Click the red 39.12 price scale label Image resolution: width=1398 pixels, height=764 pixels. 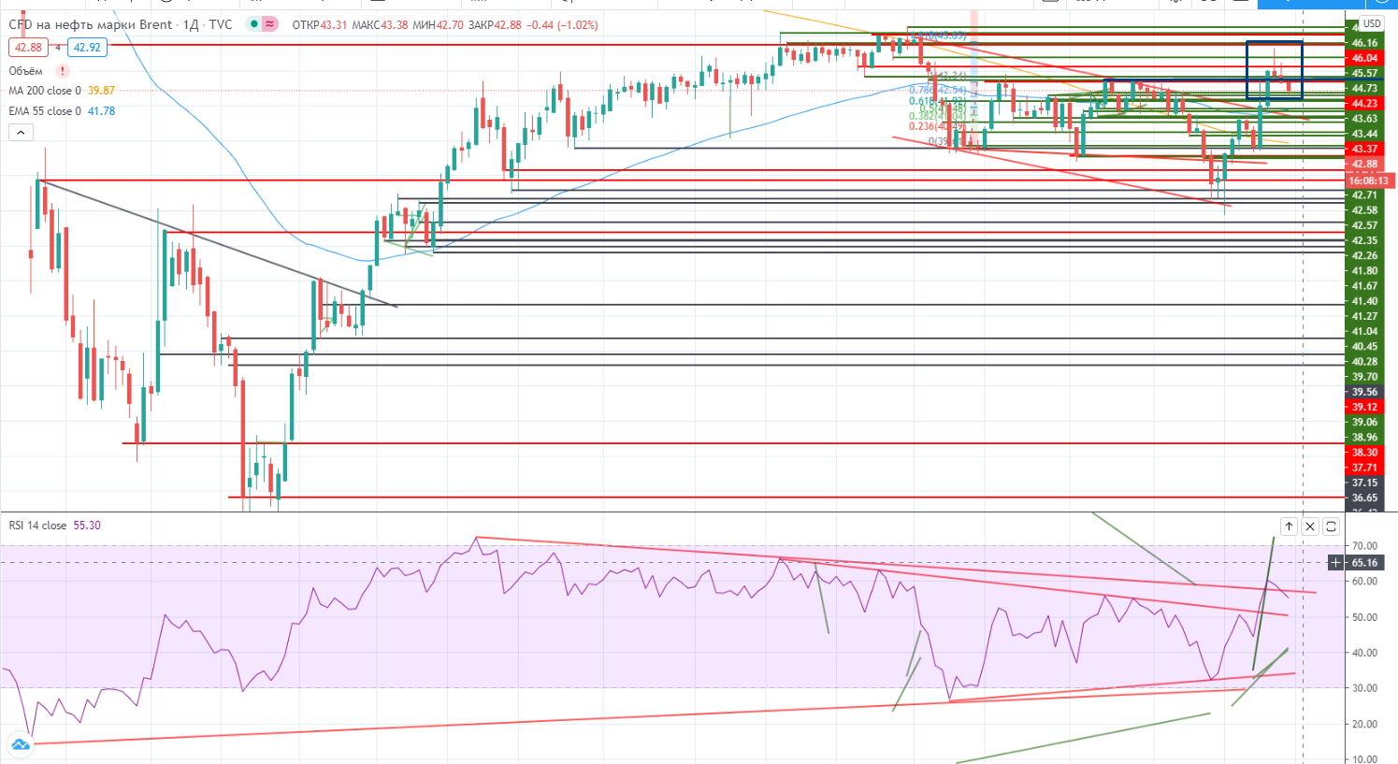pos(1364,407)
